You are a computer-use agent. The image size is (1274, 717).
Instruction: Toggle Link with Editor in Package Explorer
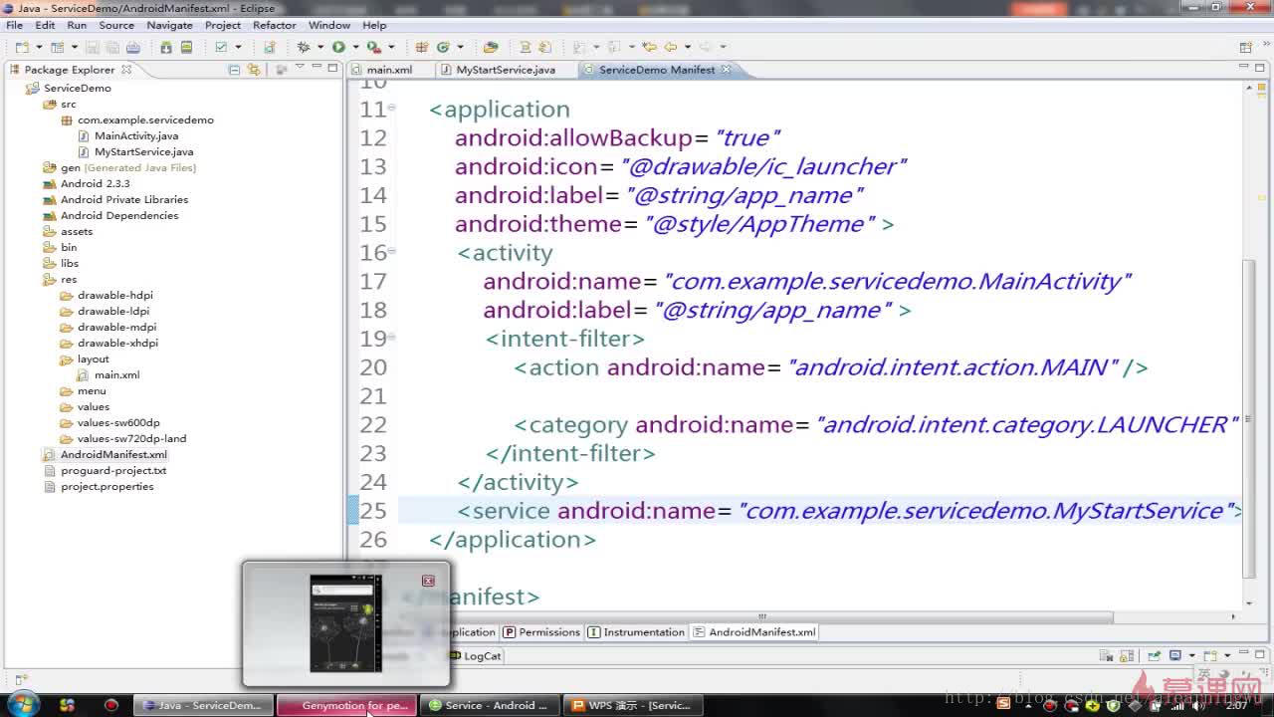(x=254, y=70)
